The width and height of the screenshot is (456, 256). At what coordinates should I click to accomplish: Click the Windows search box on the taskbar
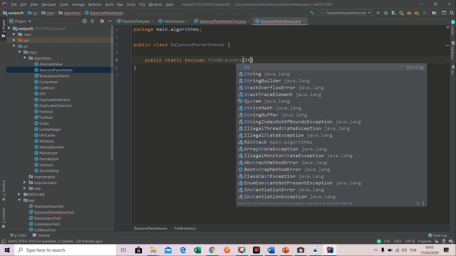[x=66, y=250]
